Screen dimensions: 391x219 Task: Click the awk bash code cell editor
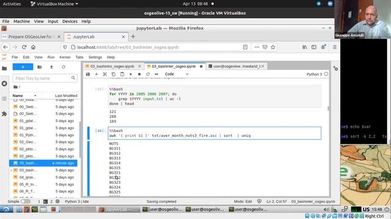click(x=214, y=133)
